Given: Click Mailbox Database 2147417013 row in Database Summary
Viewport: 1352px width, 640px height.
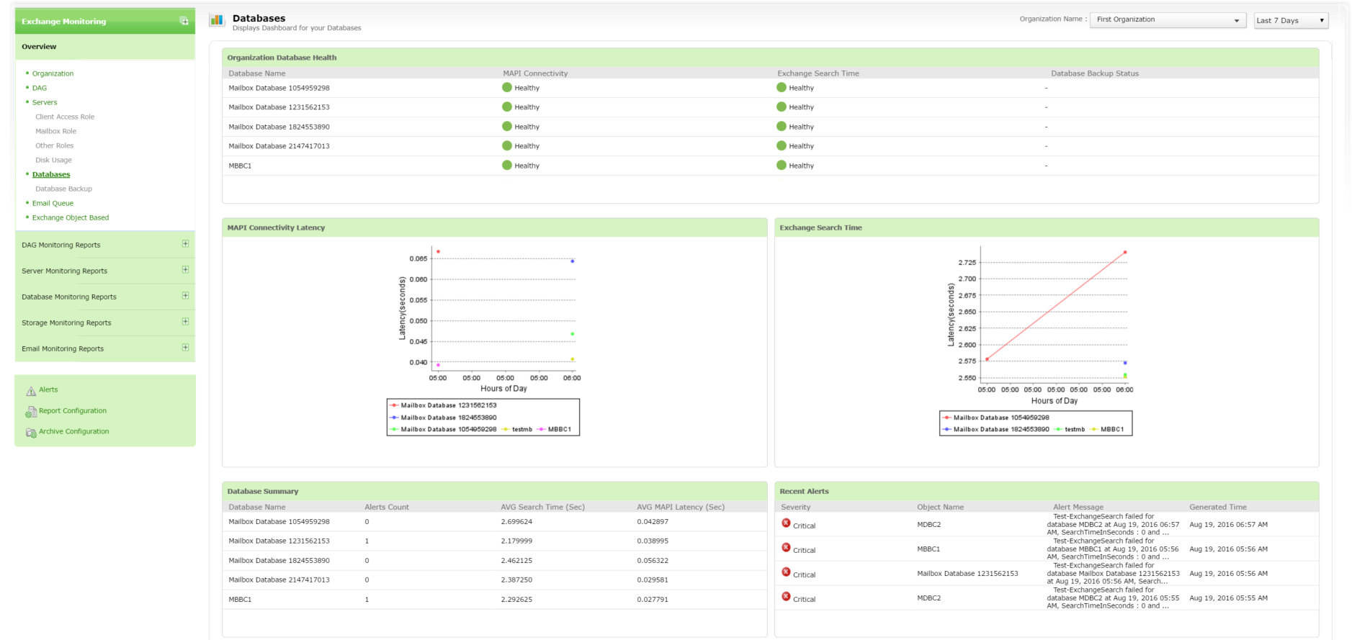Looking at the screenshot, I should pyautogui.click(x=279, y=580).
